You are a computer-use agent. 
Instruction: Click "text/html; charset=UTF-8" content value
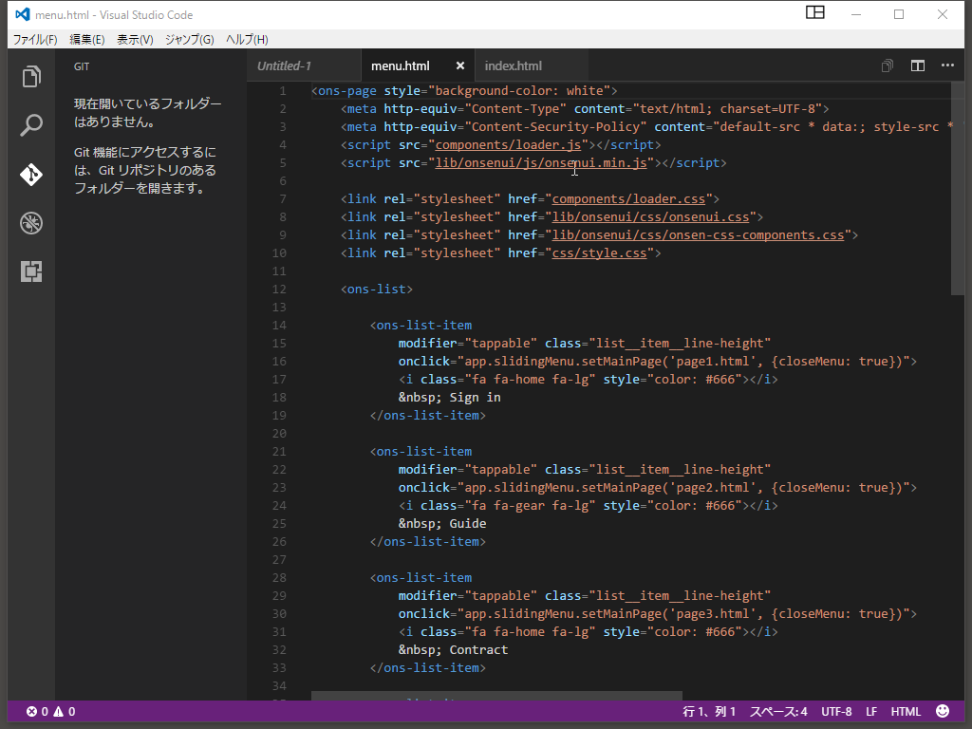[727, 109]
